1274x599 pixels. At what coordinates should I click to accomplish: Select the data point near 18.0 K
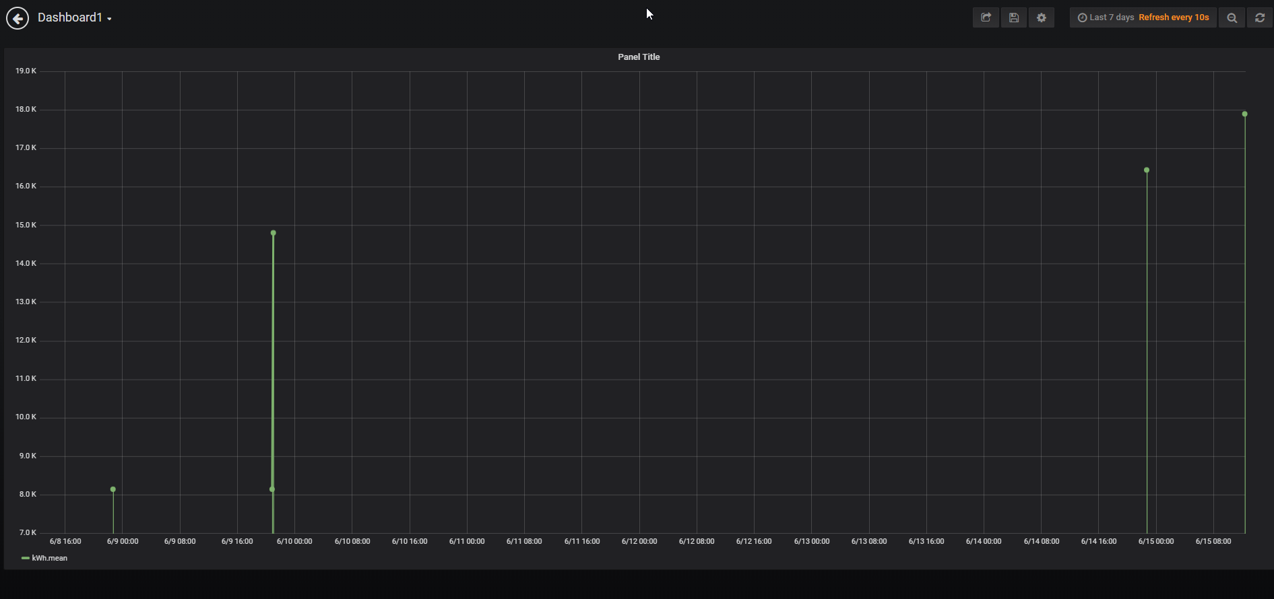tap(1244, 114)
